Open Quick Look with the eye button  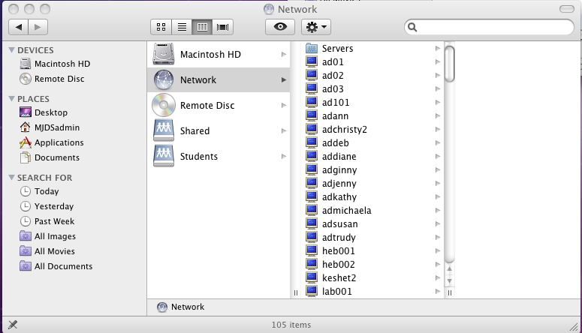280,27
